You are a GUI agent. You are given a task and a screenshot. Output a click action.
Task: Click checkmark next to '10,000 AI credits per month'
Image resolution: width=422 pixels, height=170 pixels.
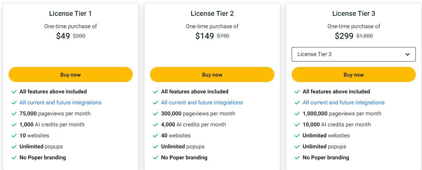(x=297, y=125)
